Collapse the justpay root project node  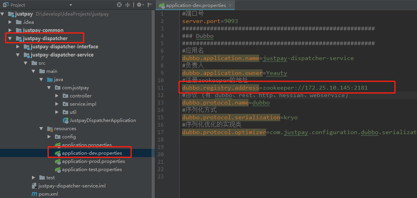[3, 14]
